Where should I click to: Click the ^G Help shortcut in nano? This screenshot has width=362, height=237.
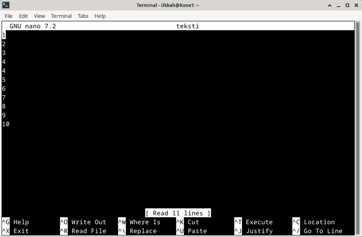pos(16,222)
